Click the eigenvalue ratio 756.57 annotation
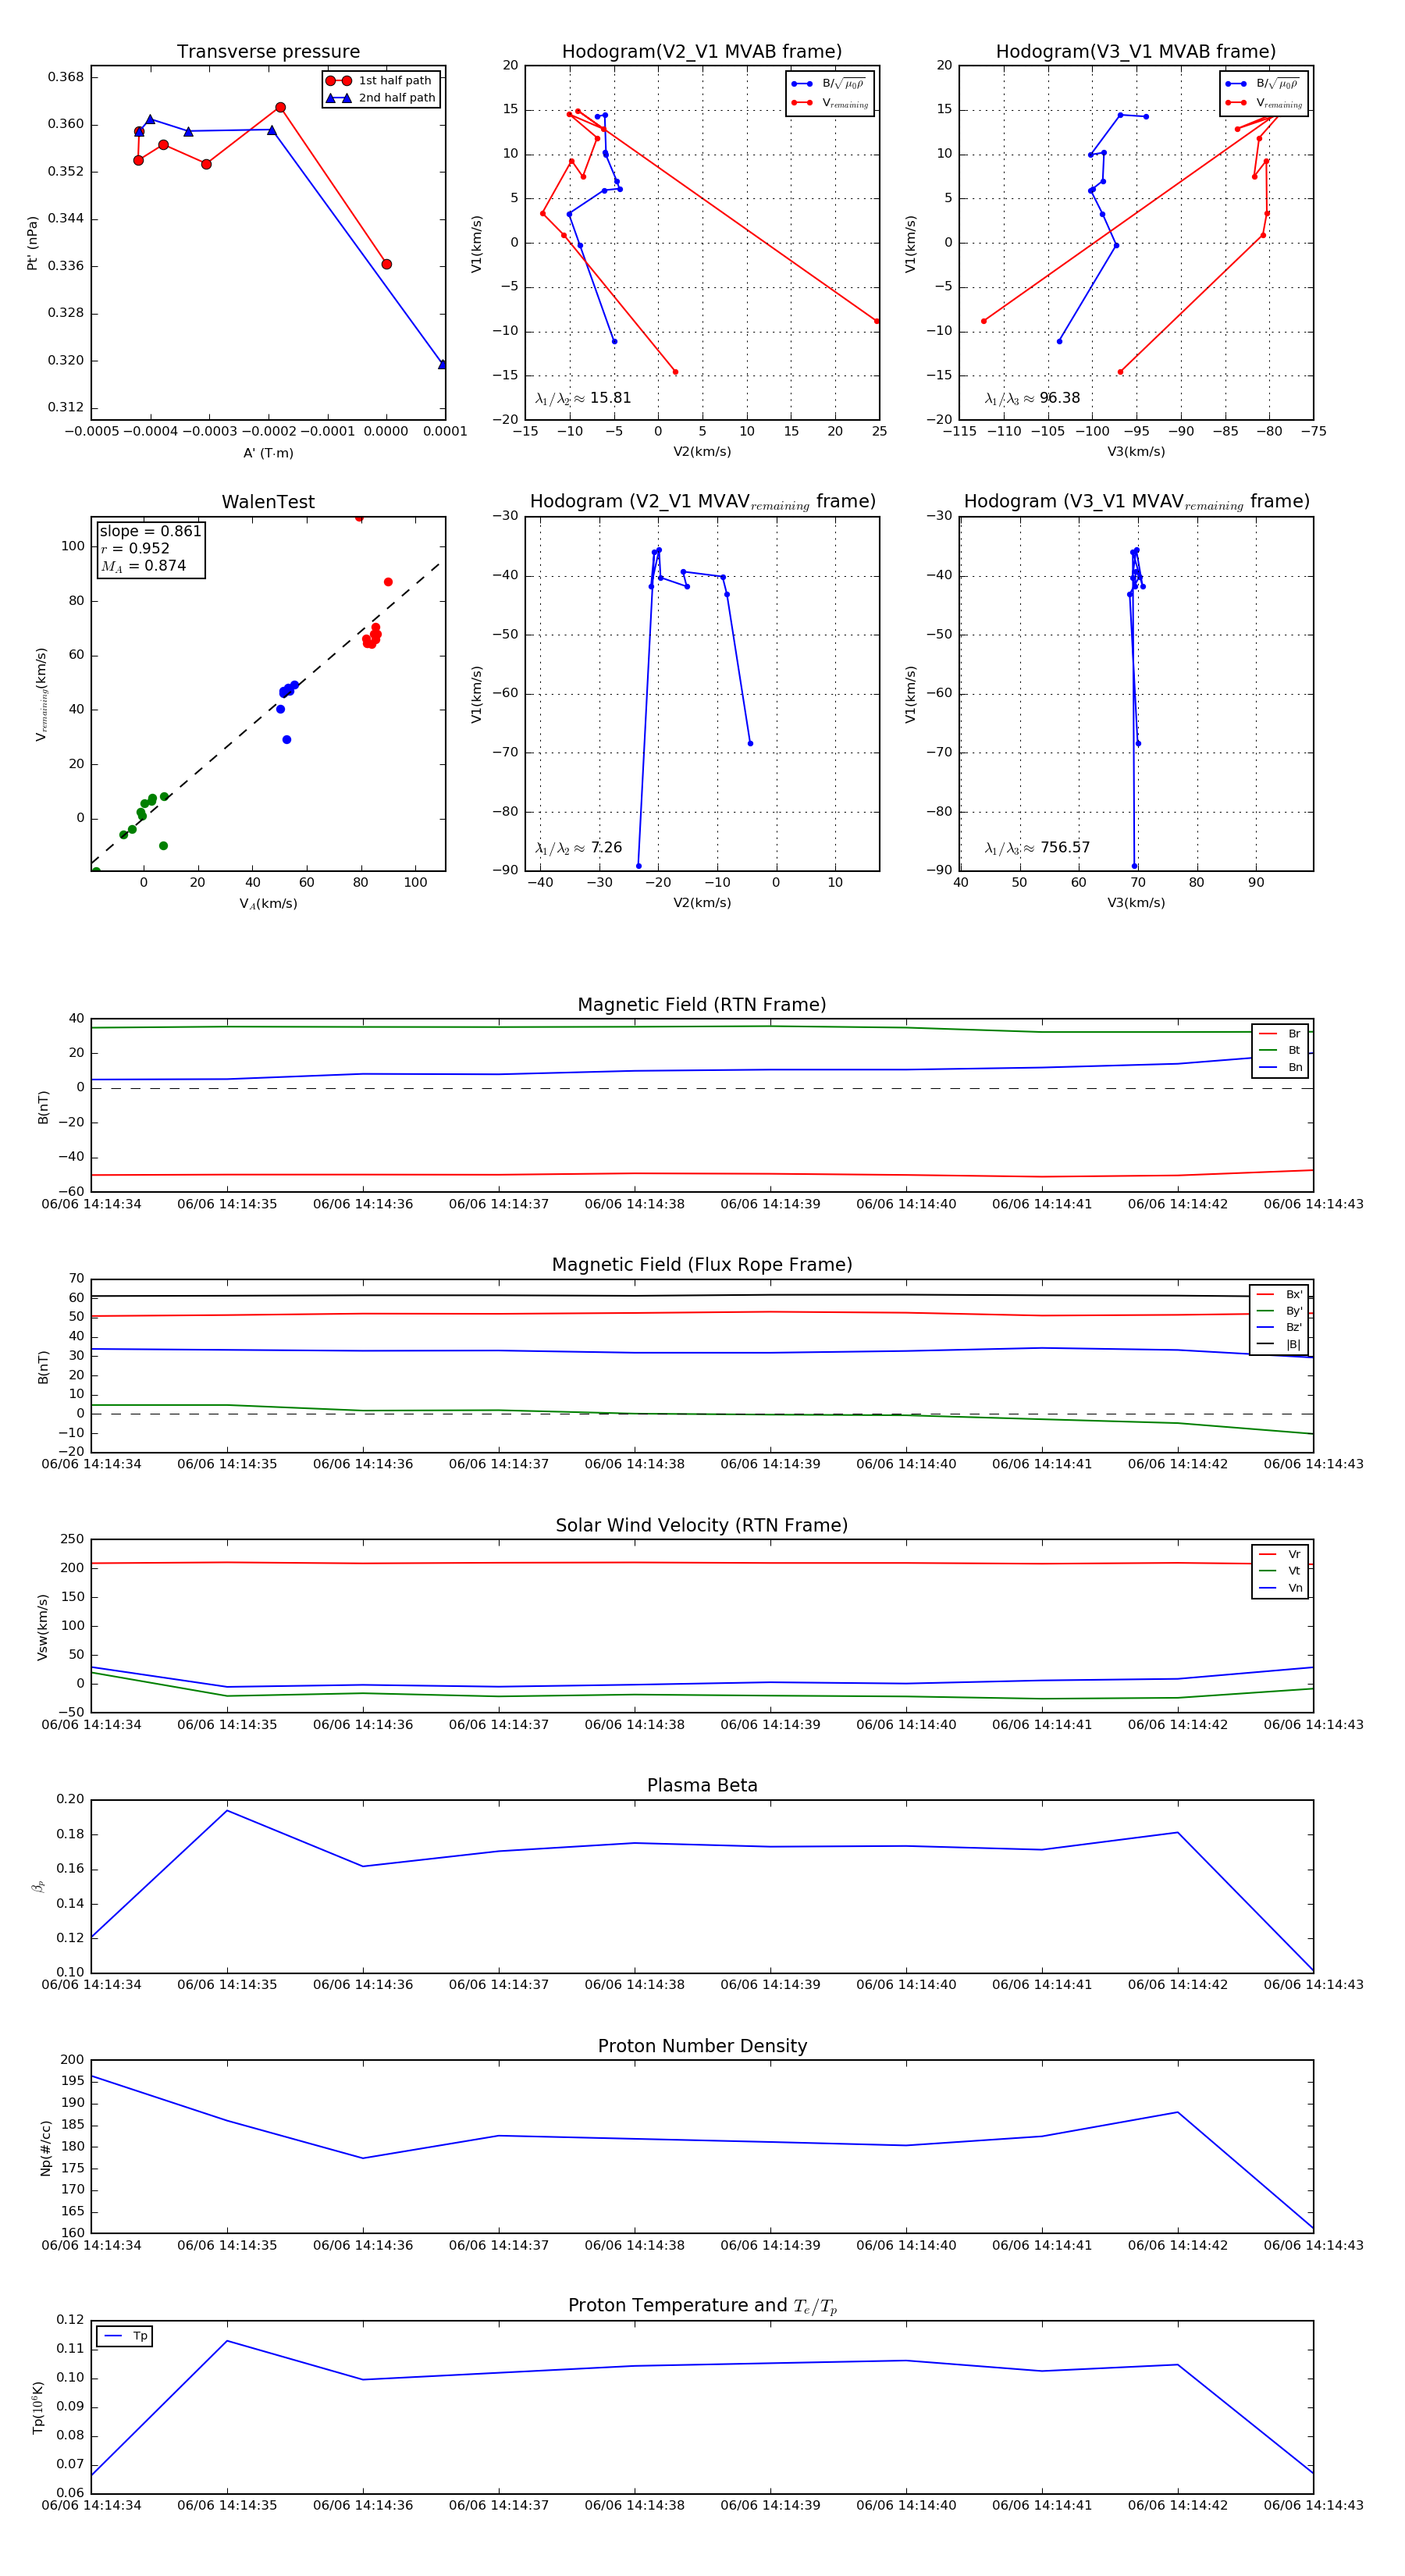 (x=1037, y=848)
